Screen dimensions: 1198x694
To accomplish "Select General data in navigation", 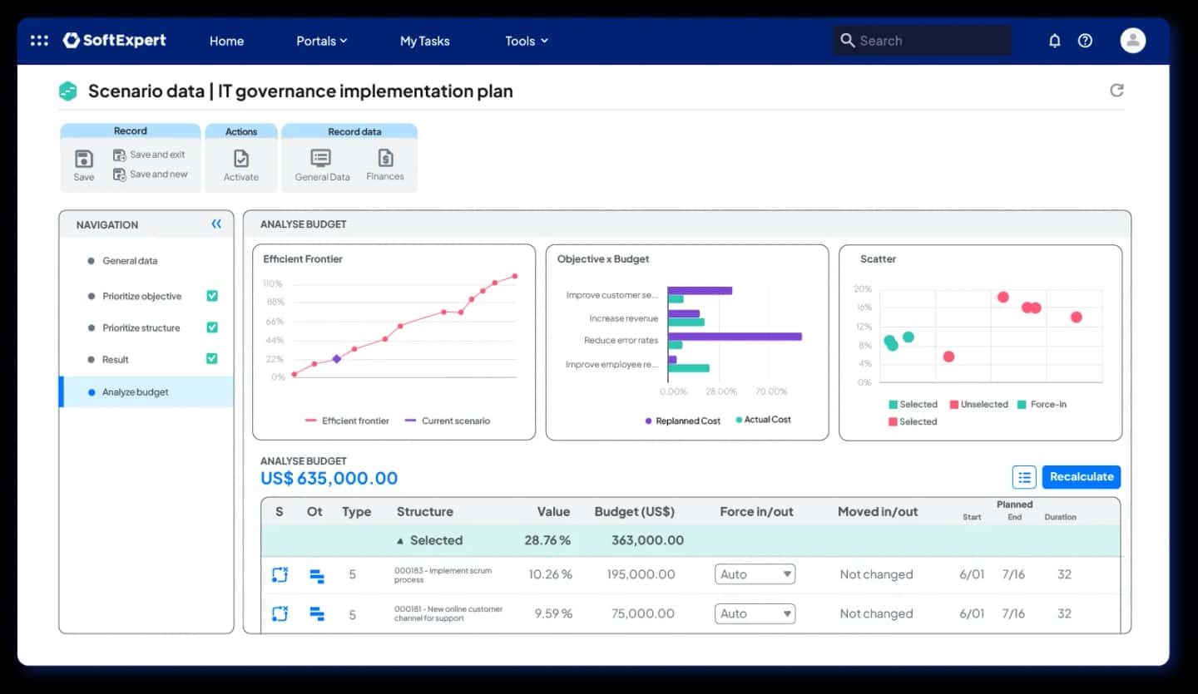I will (x=130, y=261).
